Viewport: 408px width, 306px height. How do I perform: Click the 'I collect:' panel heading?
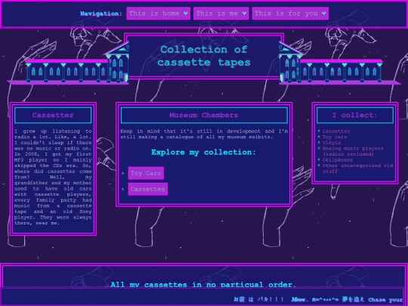(x=355, y=115)
